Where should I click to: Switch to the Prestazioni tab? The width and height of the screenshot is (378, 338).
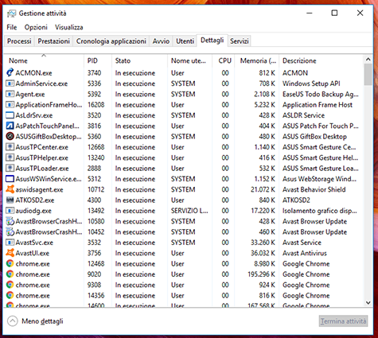pyautogui.click(x=54, y=41)
